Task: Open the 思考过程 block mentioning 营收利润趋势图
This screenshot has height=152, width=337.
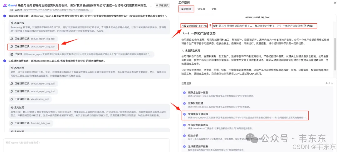Action: pyautogui.click(x=89, y=112)
